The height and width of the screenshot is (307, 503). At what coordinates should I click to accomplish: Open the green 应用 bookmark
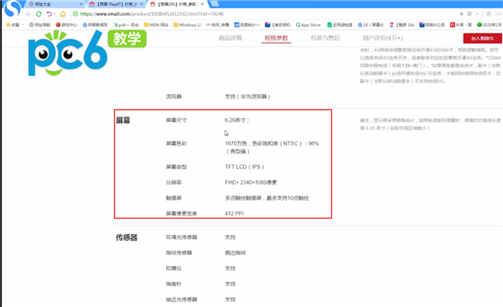340,24
